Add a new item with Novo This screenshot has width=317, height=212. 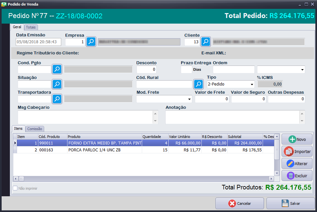(297, 139)
